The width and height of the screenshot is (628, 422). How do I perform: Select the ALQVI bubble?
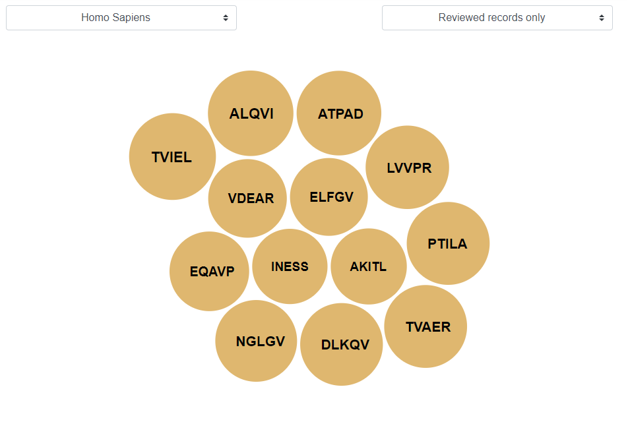tap(251, 113)
